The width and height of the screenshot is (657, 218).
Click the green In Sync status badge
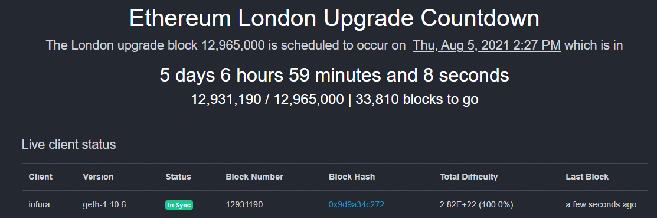click(x=179, y=205)
